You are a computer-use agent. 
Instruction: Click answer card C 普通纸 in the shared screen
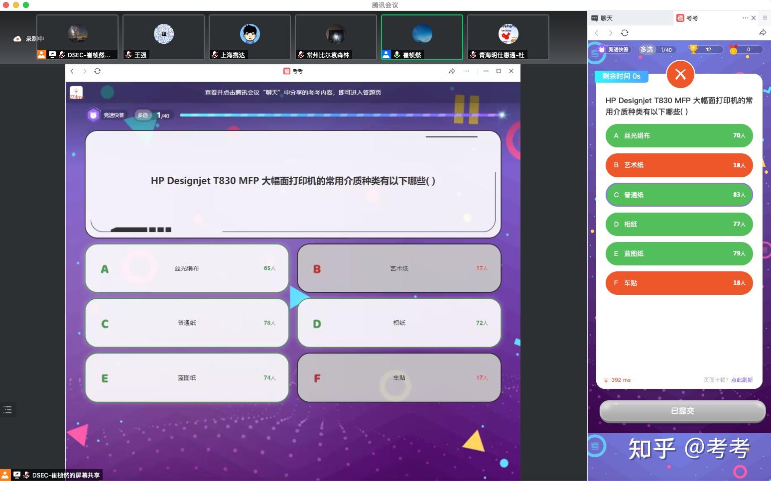coord(187,323)
